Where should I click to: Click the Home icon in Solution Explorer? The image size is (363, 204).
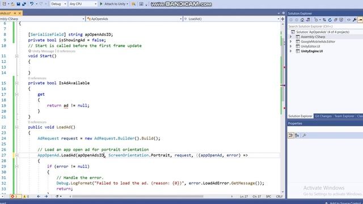(x=302, y=20)
